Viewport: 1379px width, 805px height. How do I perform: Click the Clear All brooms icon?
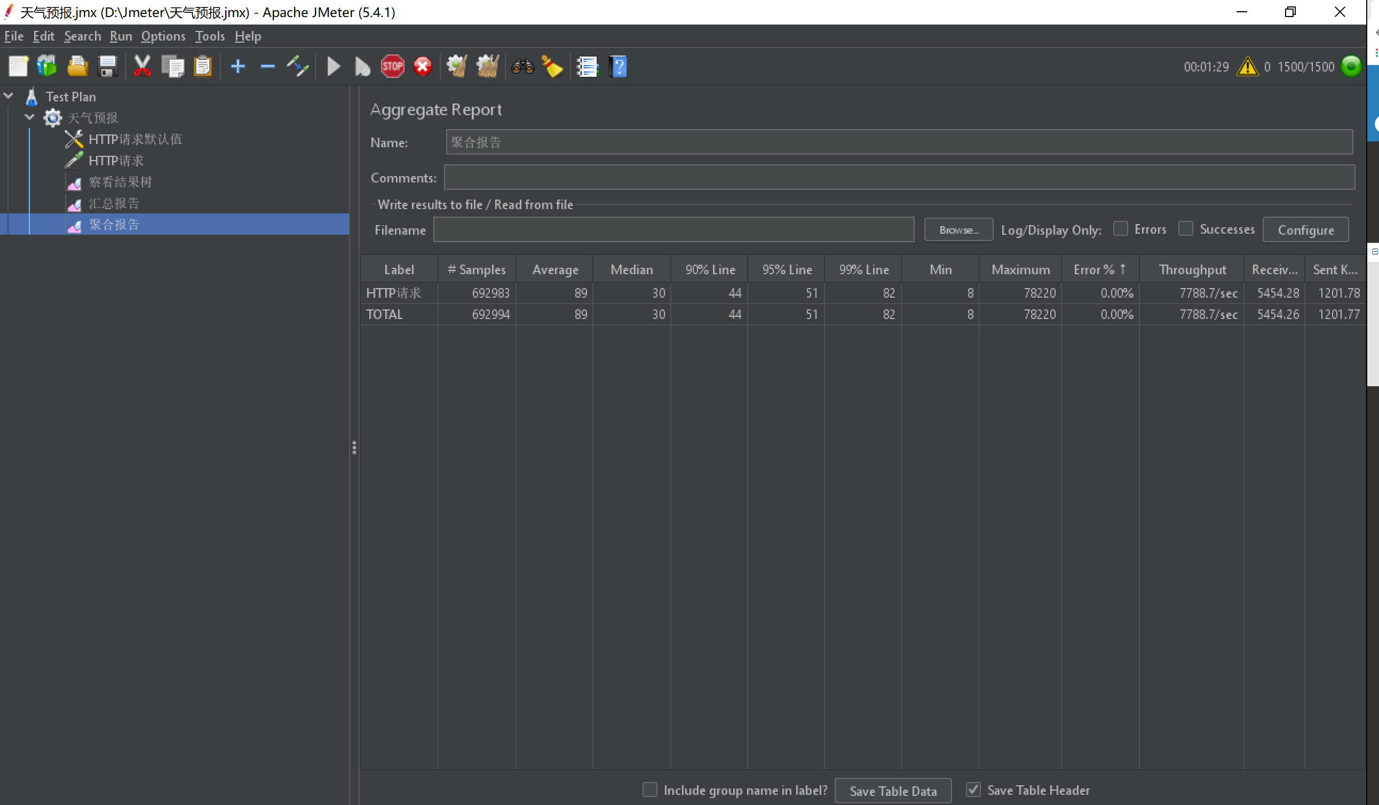487,67
